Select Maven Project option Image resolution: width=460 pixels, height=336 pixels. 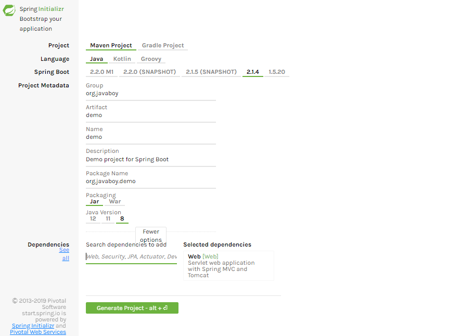111,45
